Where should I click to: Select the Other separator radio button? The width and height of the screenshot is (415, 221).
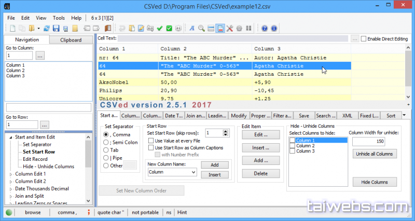tap(106, 165)
